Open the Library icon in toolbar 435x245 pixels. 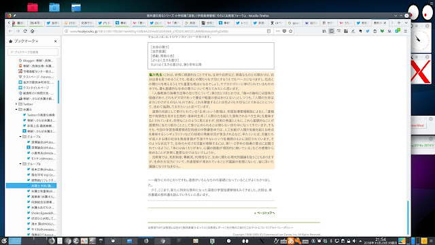(324, 31)
